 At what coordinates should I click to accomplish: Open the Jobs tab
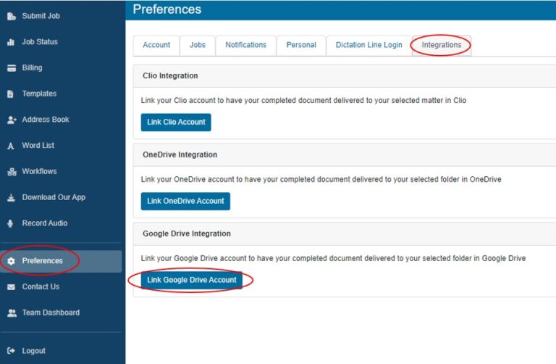[198, 45]
